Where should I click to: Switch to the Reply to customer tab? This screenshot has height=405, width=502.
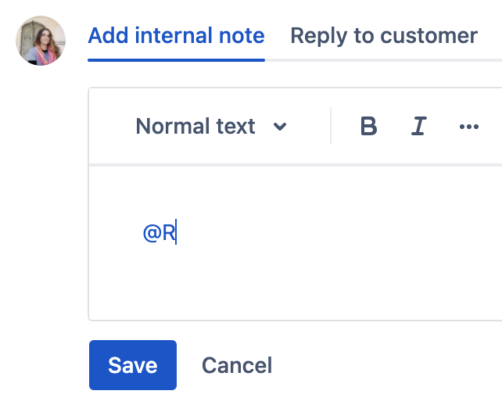click(383, 36)
